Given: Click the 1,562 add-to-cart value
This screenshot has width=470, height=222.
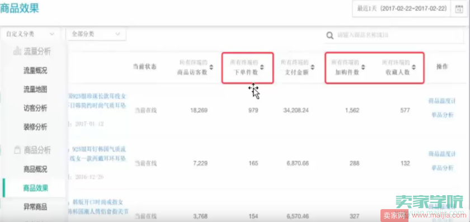Looking at the screenshot, I should tap(352, 110).
